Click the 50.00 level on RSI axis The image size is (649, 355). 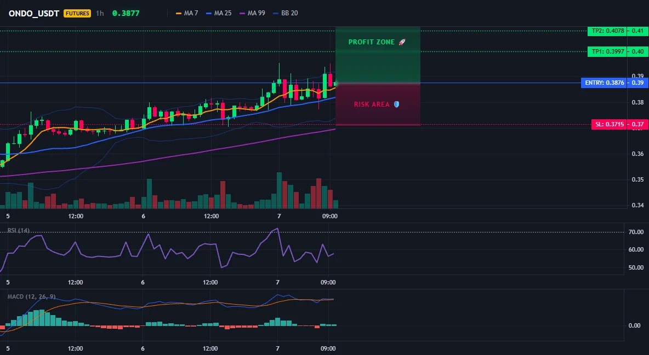click(x=636, y=267)
